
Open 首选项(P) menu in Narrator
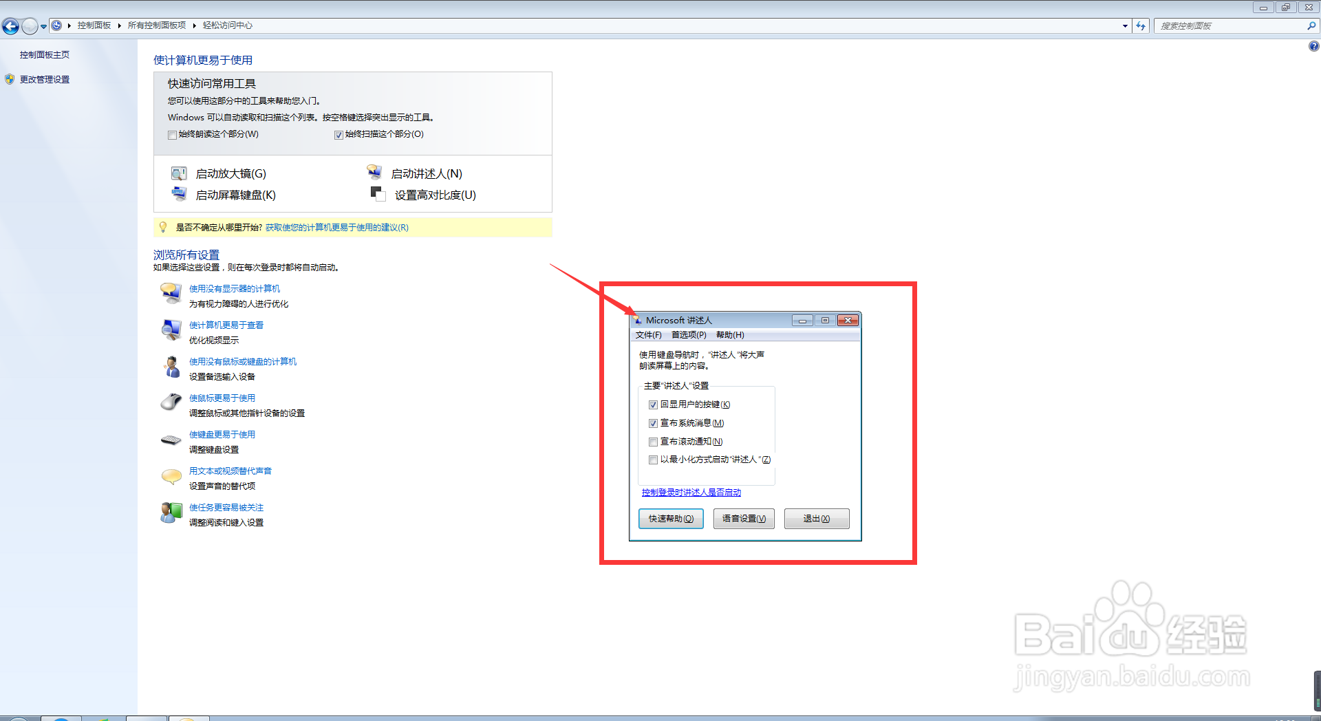pos(689,335)
